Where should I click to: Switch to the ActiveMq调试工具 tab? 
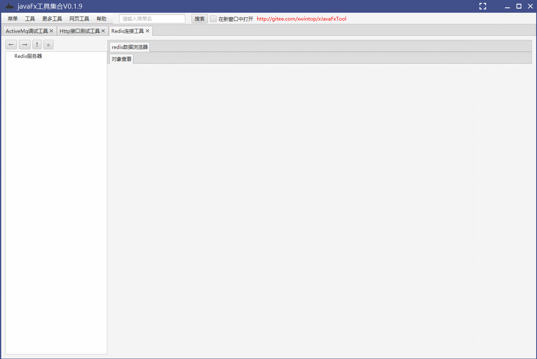(27, 30)
